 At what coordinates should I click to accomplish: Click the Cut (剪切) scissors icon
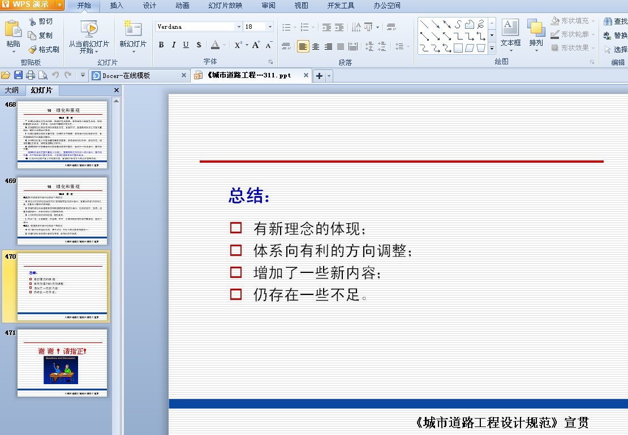(x=33, y=21)
